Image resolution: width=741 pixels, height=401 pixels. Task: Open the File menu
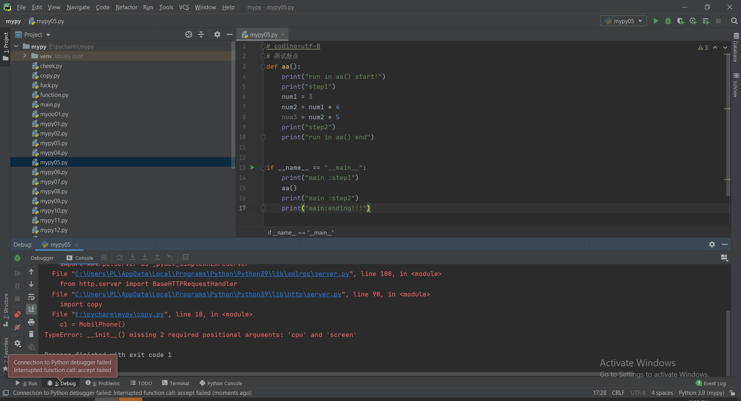click(x=21, y=7)
